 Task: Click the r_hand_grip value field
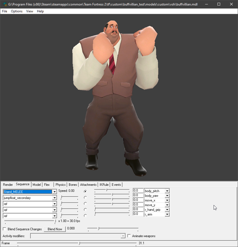[138, 209]
